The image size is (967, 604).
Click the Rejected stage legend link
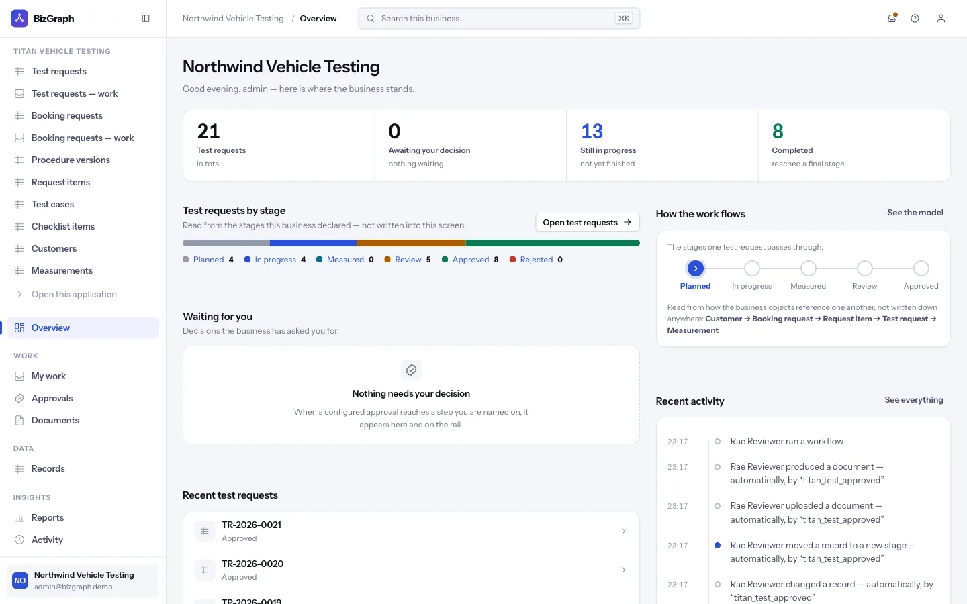tap(536, 260)
